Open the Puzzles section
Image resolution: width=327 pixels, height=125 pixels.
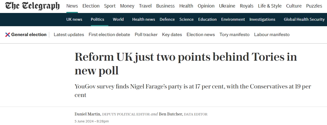314,6
